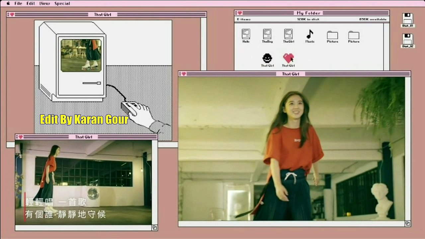Select the pink heart That Girl icon
Image resolution: width=425 pixels, height=239 pixels.
[288, 60]
